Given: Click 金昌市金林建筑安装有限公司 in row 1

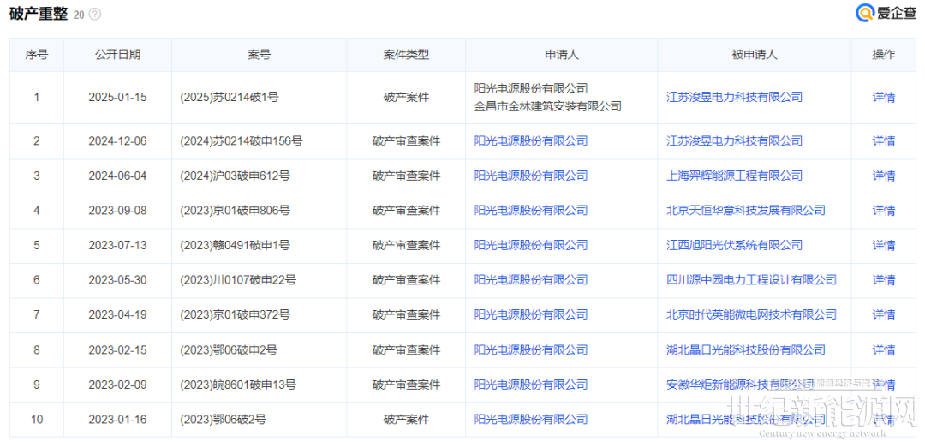Looking at the screenshot, I should click(548, 106).
